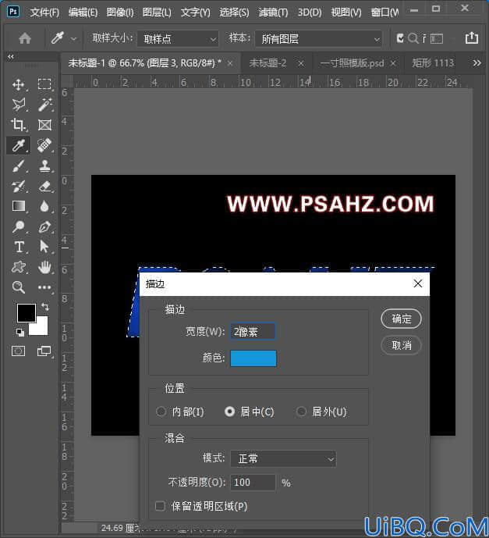Screen dimensions: 489x538
Task: Close the 描边 stroke dialog
Action: [x=418, y=283]
